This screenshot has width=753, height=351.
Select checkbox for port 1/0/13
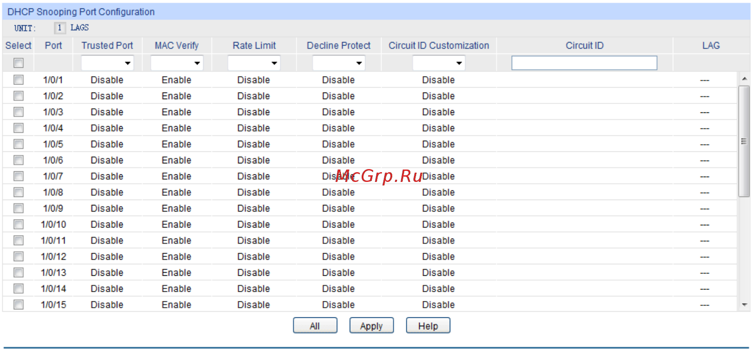tap(19, 272)
